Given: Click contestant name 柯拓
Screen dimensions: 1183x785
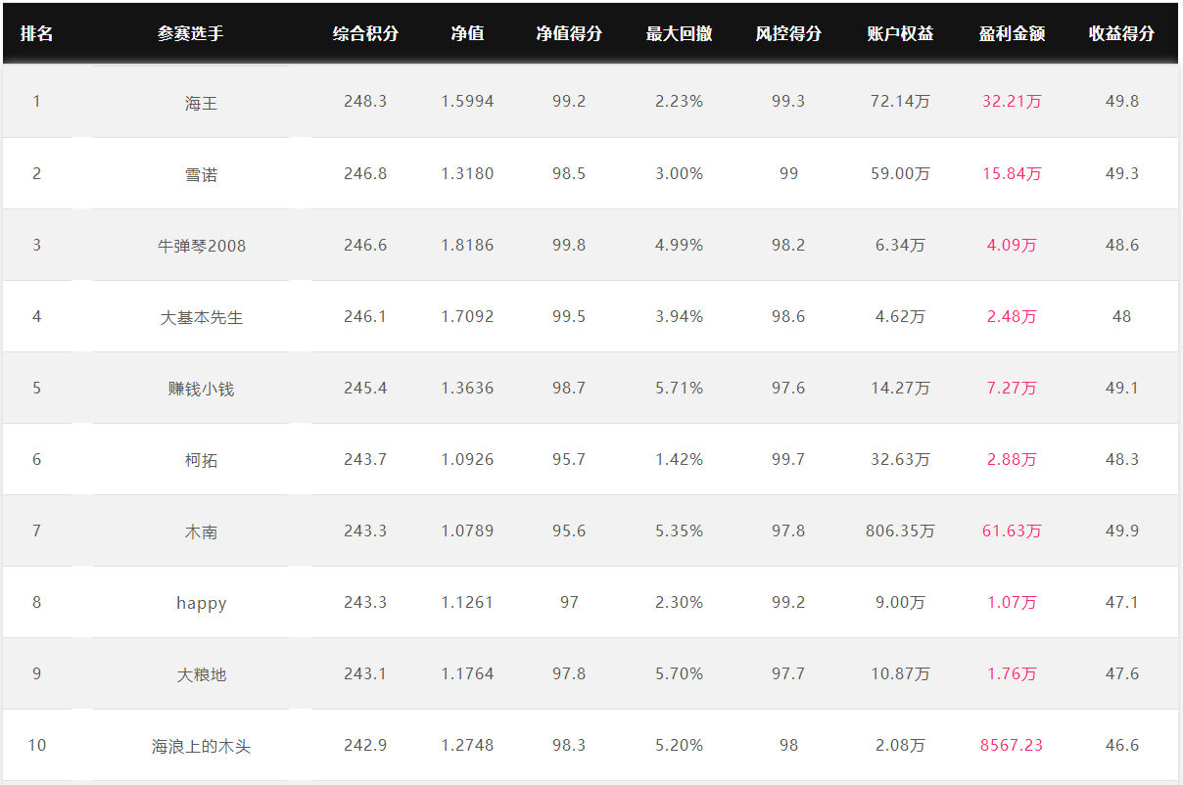Looking at the screenshot, I should [201, 460].
